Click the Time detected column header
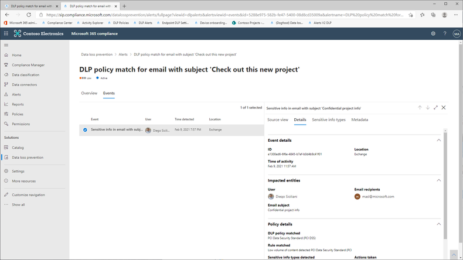Viewport: 463px width, 260px height. coord(184,119)
